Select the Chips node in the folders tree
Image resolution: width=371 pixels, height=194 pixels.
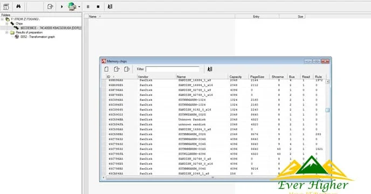pyautogui.click(x=19, y=24)
